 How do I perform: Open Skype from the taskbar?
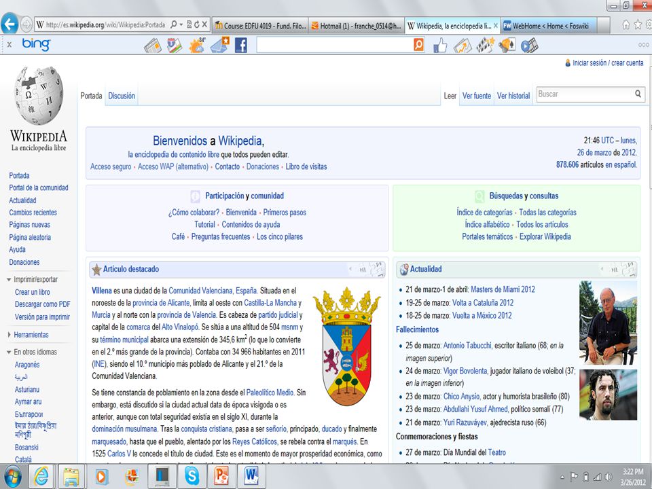click(x=192, y=477)
